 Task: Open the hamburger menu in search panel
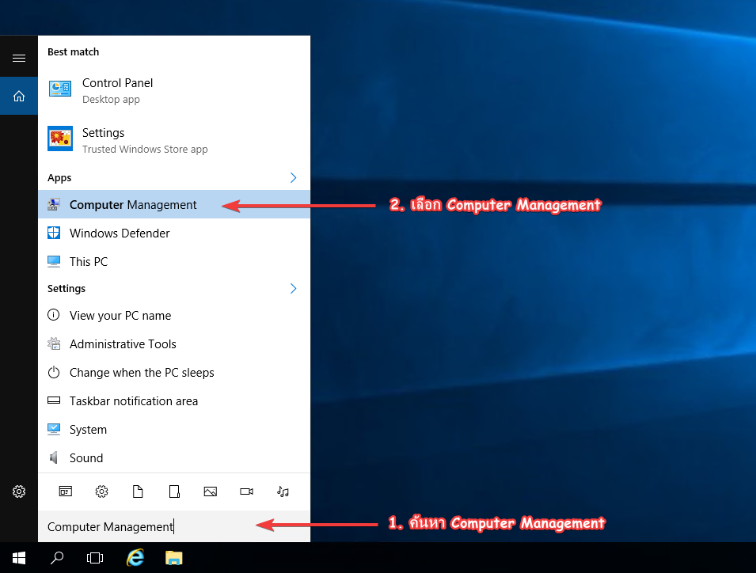click(x=19, y=58)
